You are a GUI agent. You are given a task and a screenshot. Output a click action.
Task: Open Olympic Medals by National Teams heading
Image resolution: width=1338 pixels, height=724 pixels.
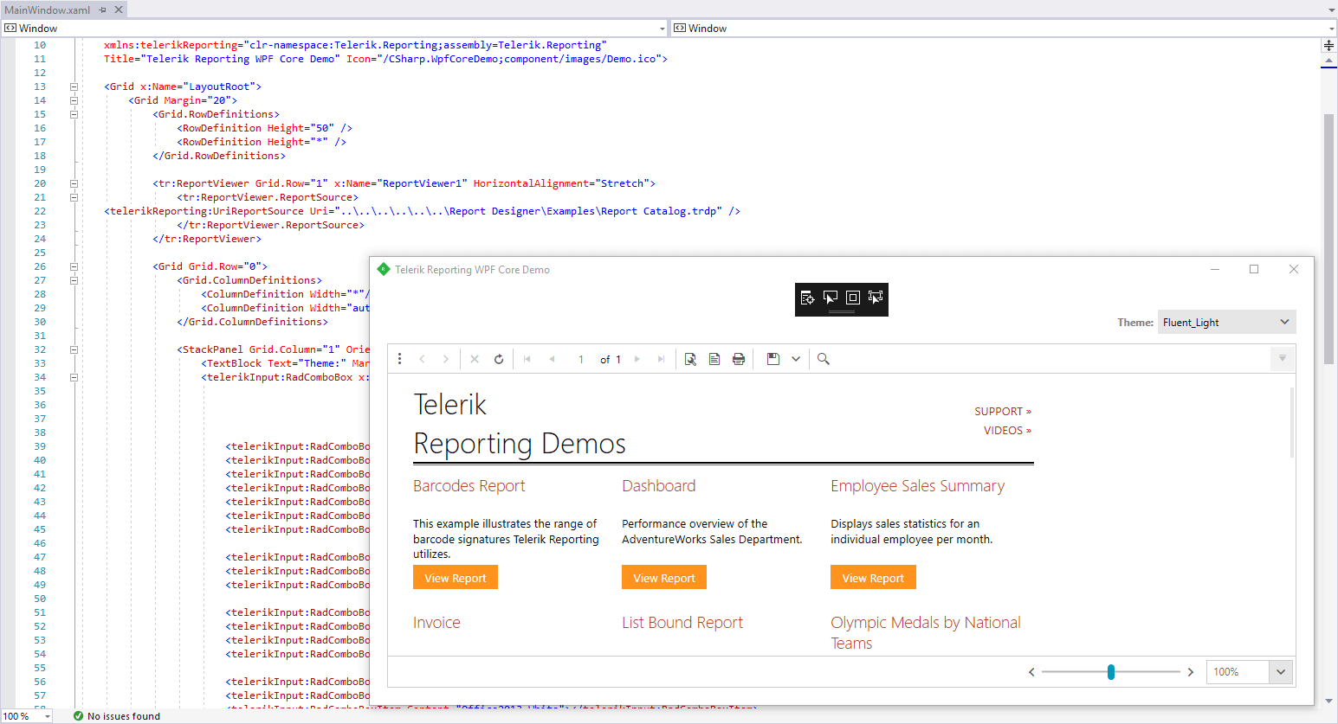(x=926, y=633)
